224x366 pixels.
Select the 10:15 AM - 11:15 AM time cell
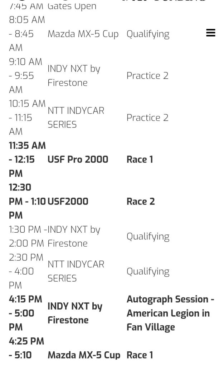[x=27, y=118]
